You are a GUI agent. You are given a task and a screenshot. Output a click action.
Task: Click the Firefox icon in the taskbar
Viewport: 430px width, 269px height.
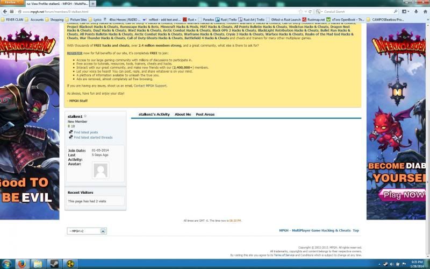click(22, 264)
